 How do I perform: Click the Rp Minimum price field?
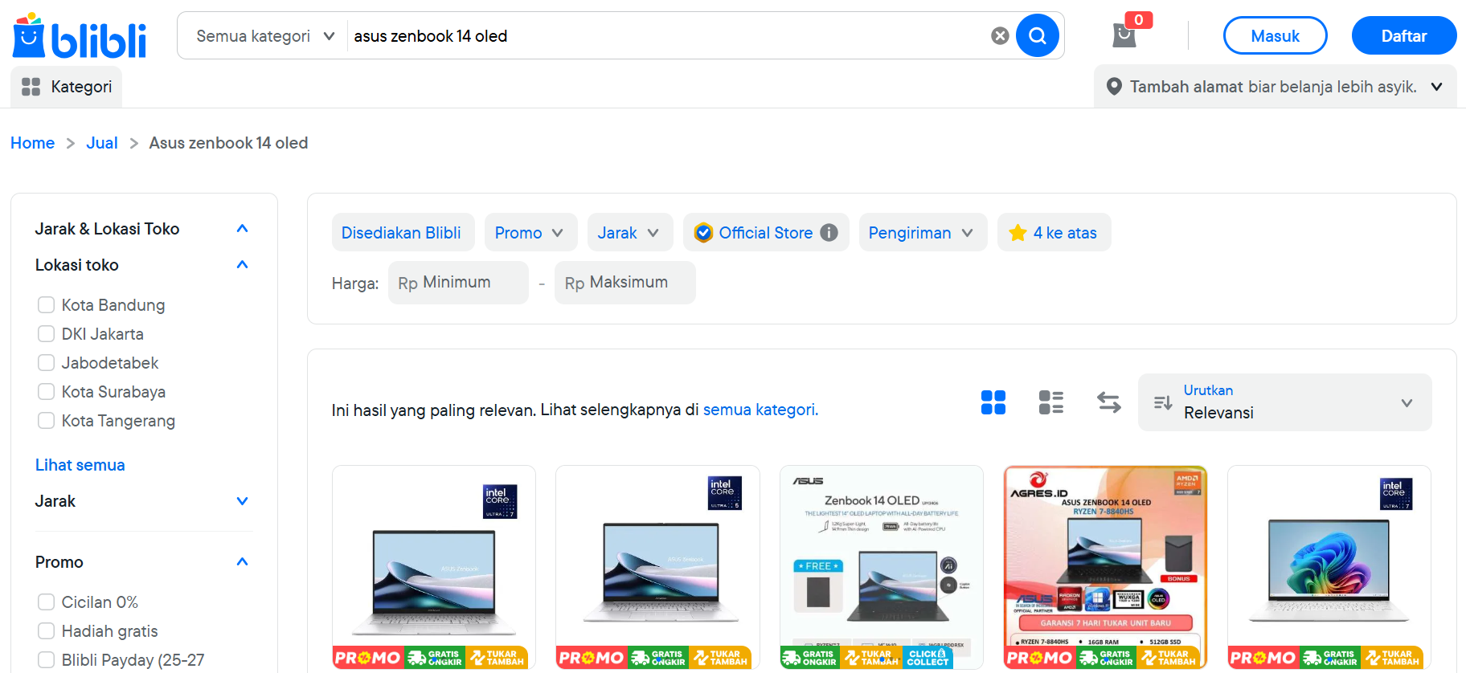pos(458,283)
